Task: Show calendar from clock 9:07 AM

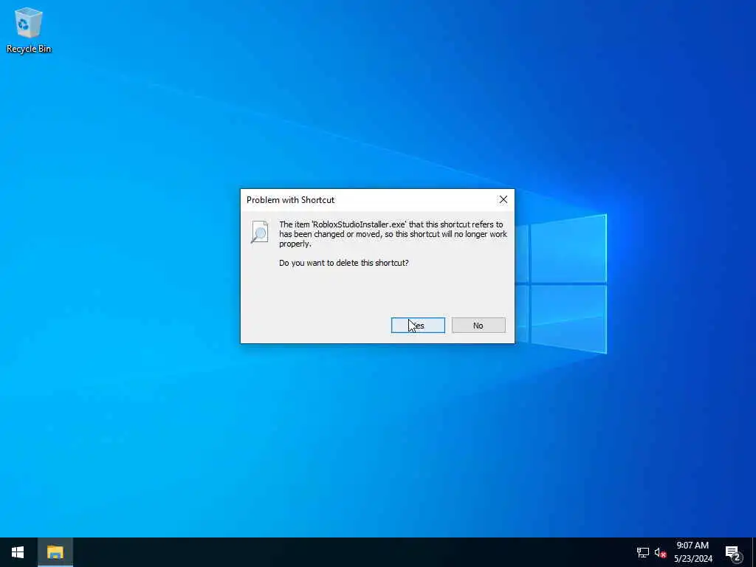Action: pos(693,552)
